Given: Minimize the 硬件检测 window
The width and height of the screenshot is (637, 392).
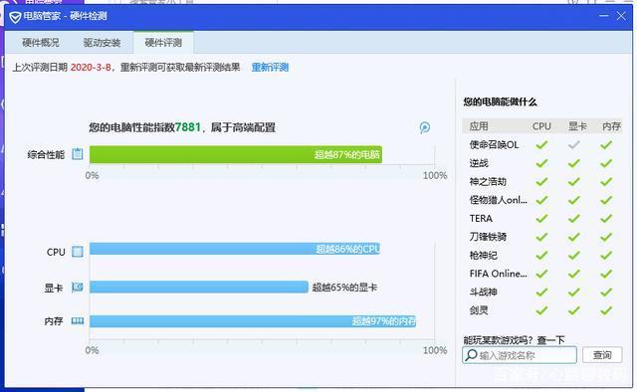Looking at the screenshot, I should (x=604, y=16).
